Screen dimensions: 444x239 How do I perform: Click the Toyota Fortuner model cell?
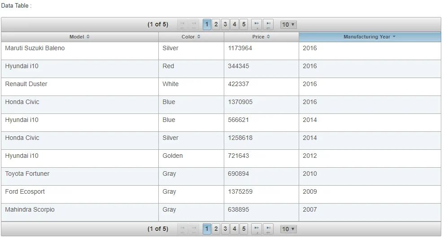[x=80, y=176]
